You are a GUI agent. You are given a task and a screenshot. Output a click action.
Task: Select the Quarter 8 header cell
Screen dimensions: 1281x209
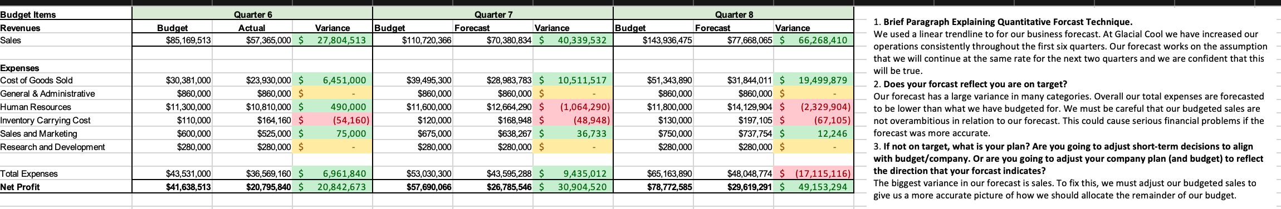(x=734, y=15)
